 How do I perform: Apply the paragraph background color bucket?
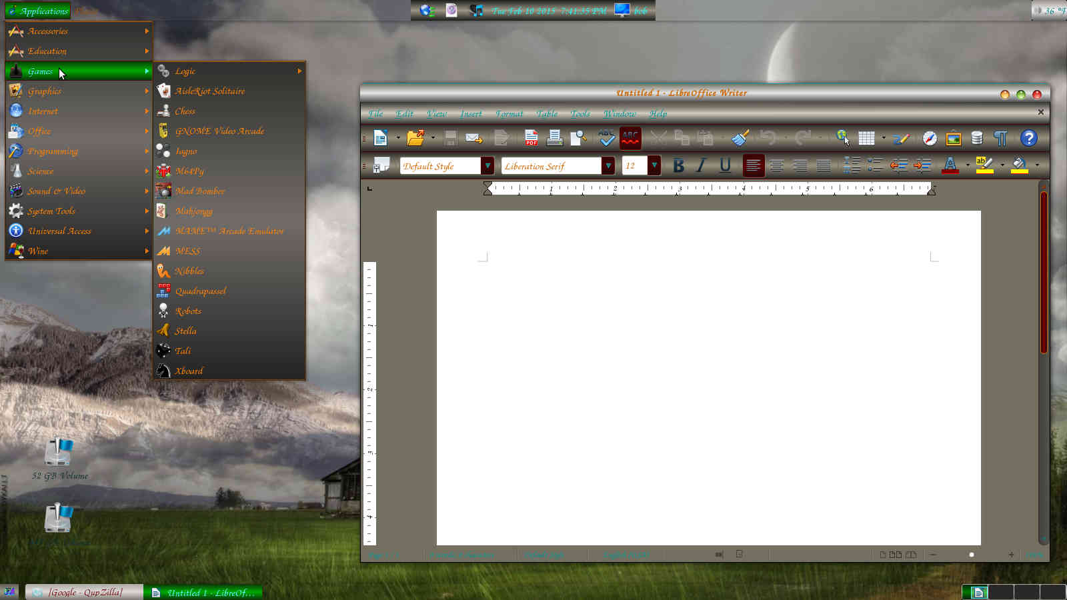(x=1019, y=165)
